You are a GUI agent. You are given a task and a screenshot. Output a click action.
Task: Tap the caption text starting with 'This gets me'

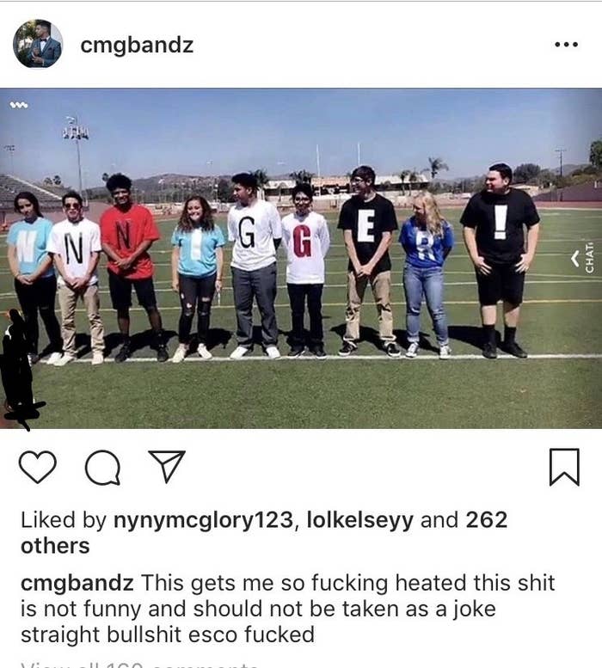tap(287, 609)
